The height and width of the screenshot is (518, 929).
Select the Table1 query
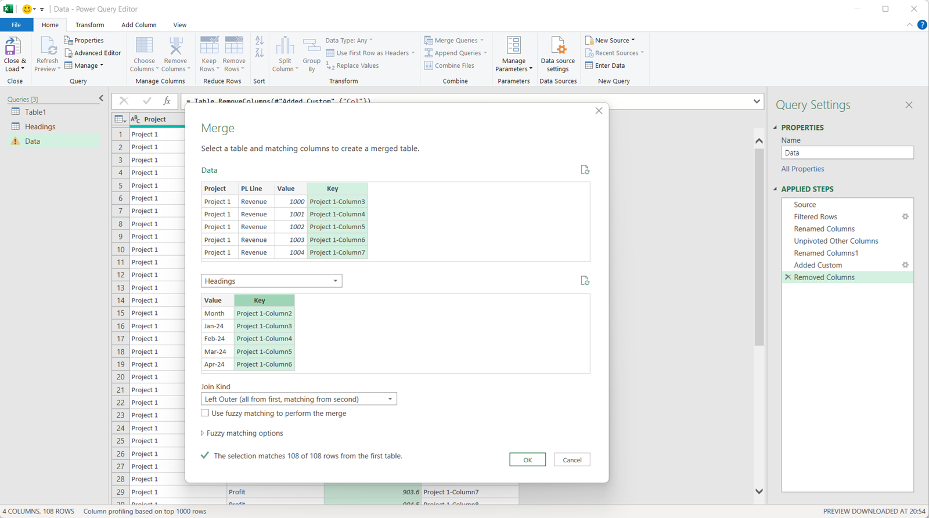point(35,112)
